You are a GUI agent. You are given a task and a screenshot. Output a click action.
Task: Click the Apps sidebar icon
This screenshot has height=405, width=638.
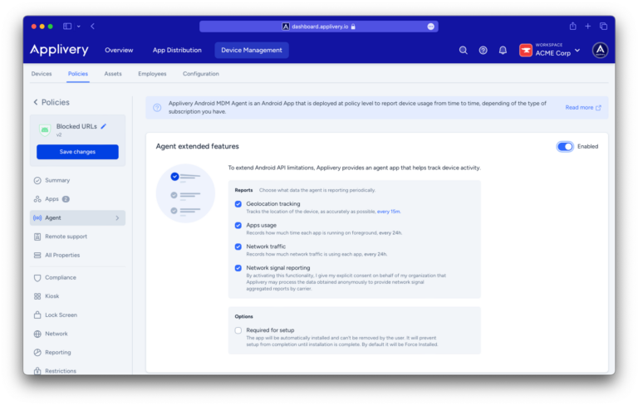(37, 199)
